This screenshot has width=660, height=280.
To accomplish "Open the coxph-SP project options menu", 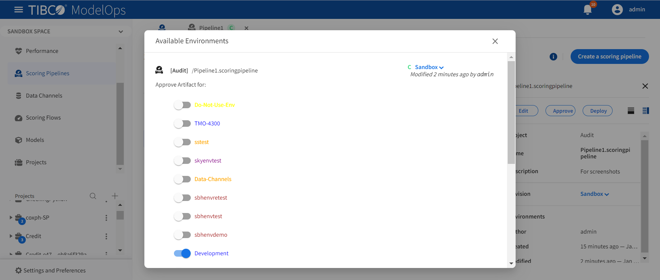I will (106, 218).
